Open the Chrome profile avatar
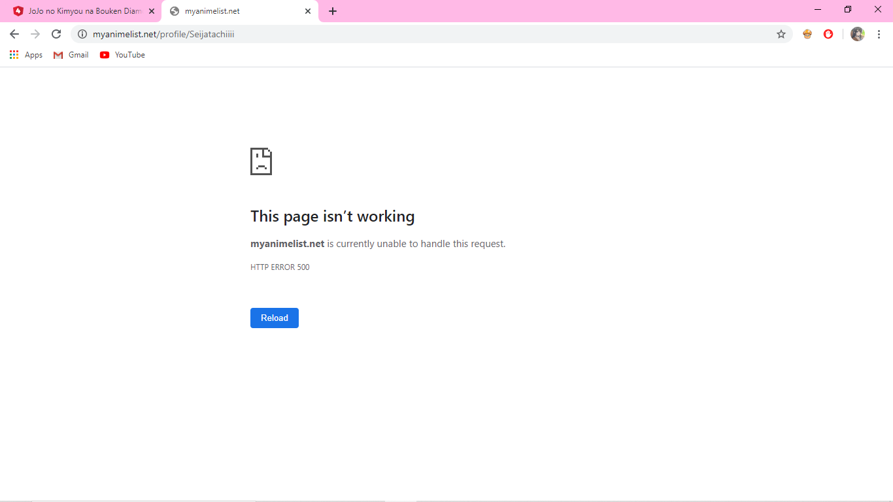Viewport: 893px width, 502px height. 858,34
